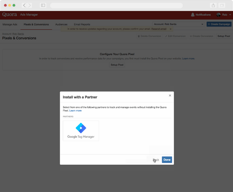
Task: Dismiss the email confirmation banner
Action: pyautogui.click(x=171, y=29)
